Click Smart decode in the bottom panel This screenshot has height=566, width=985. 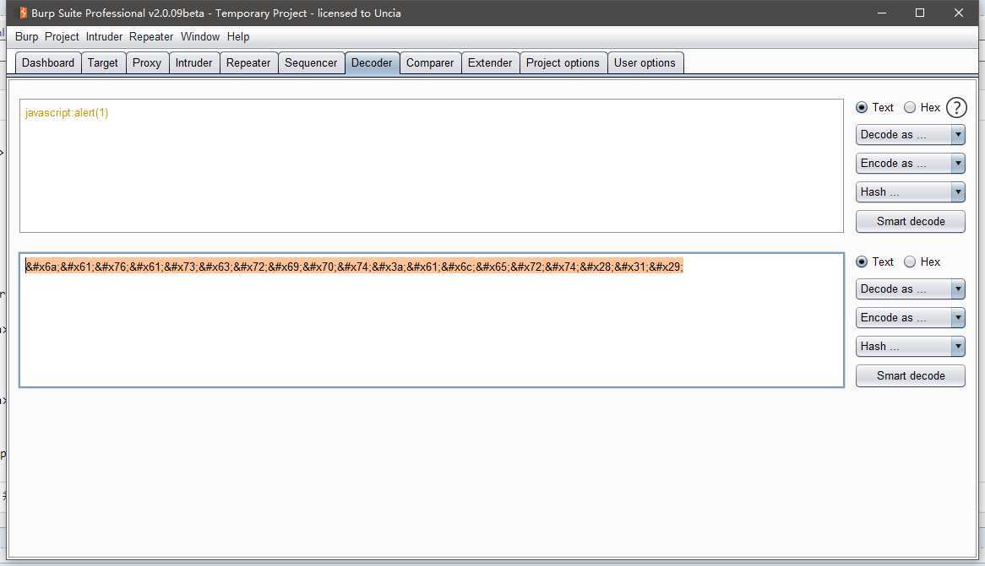pyautogui.click(x=911, y=376)
